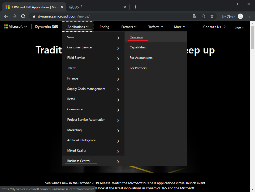This screenshot has height=192, width=255.
Task: Expand Supply Chain Management submenu
Action: (x=93, y=89)
